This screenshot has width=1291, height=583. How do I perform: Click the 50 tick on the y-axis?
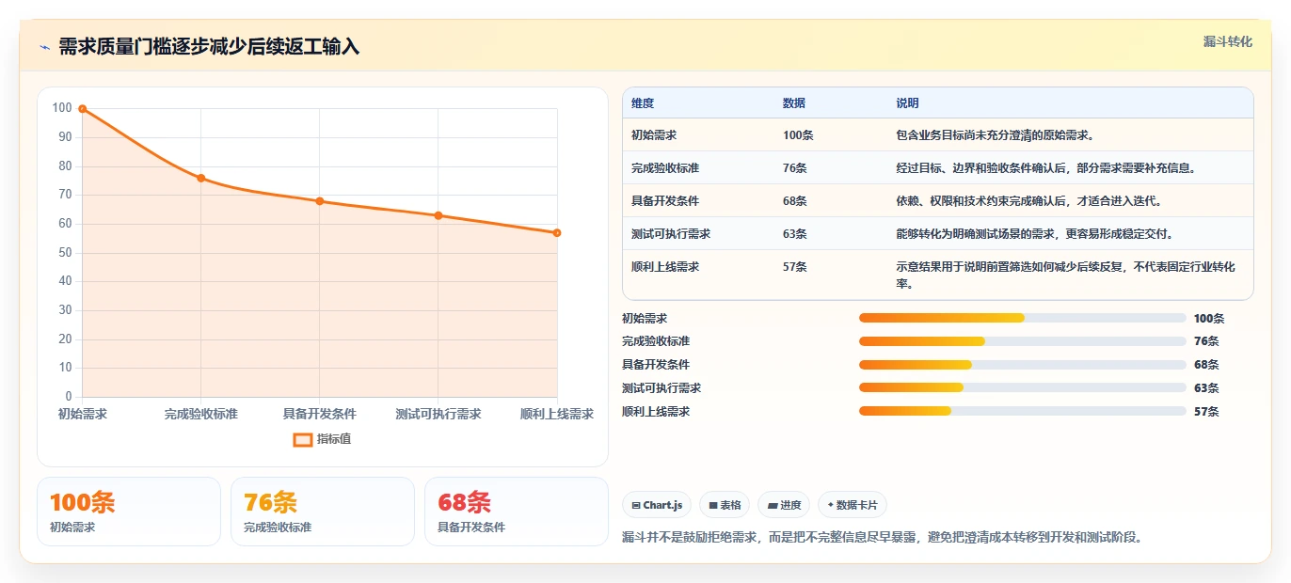point(65,252)
